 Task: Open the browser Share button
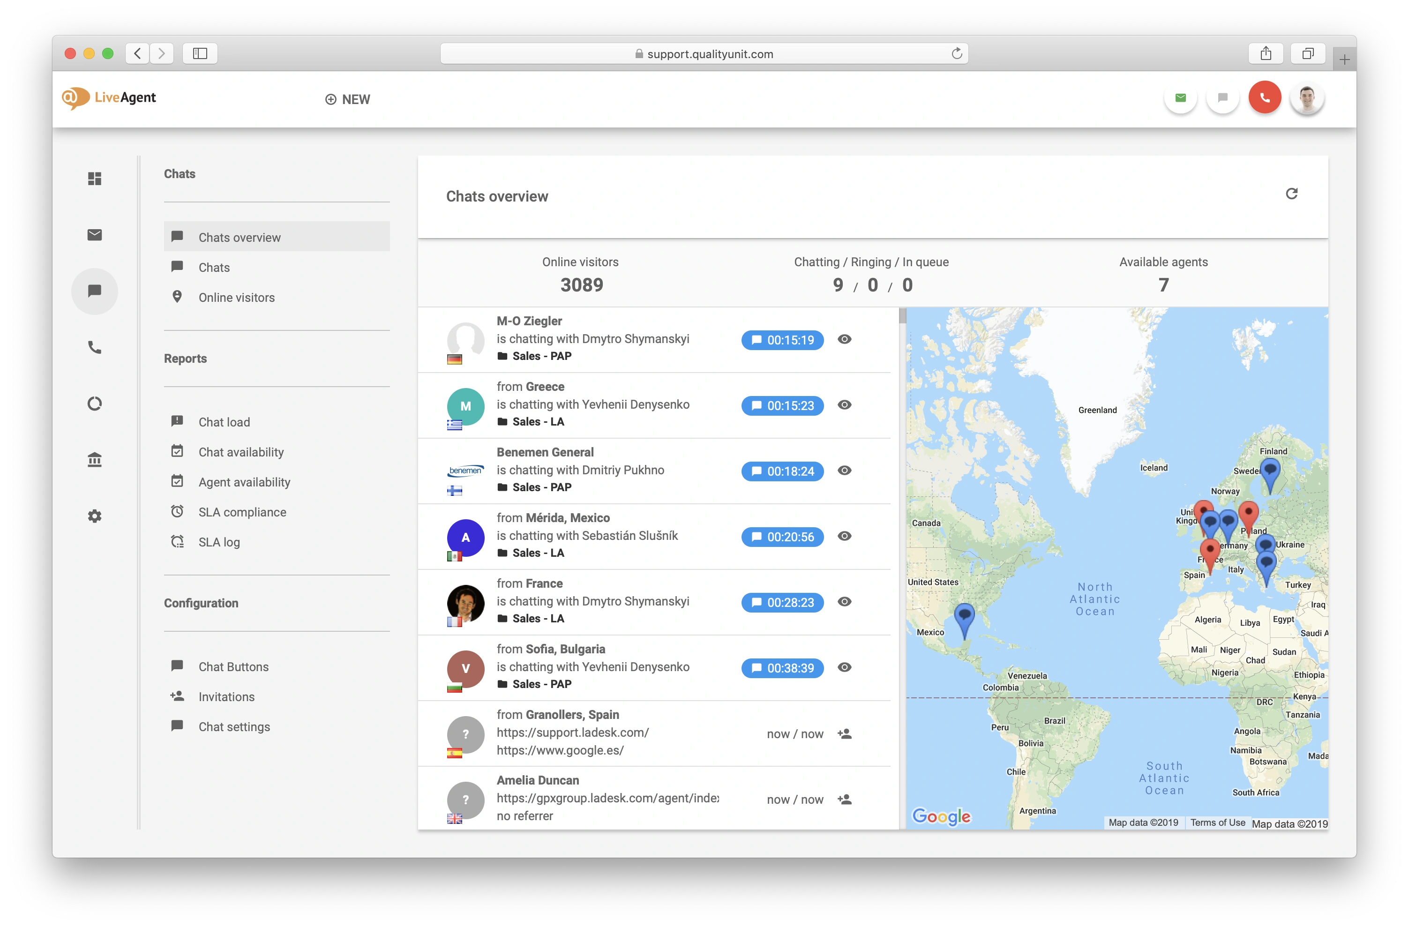pos(1266,53)
